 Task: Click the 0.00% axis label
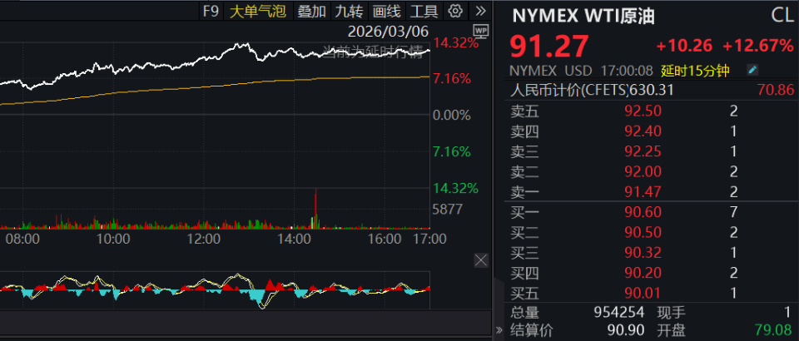[451, 116]
